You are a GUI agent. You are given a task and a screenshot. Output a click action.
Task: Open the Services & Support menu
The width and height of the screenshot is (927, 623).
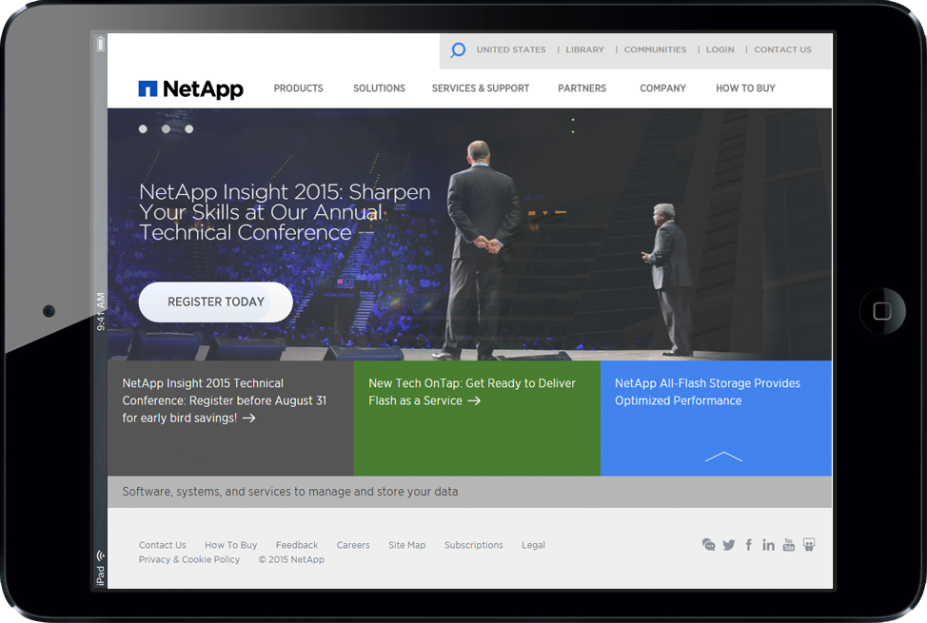[480, 88]
